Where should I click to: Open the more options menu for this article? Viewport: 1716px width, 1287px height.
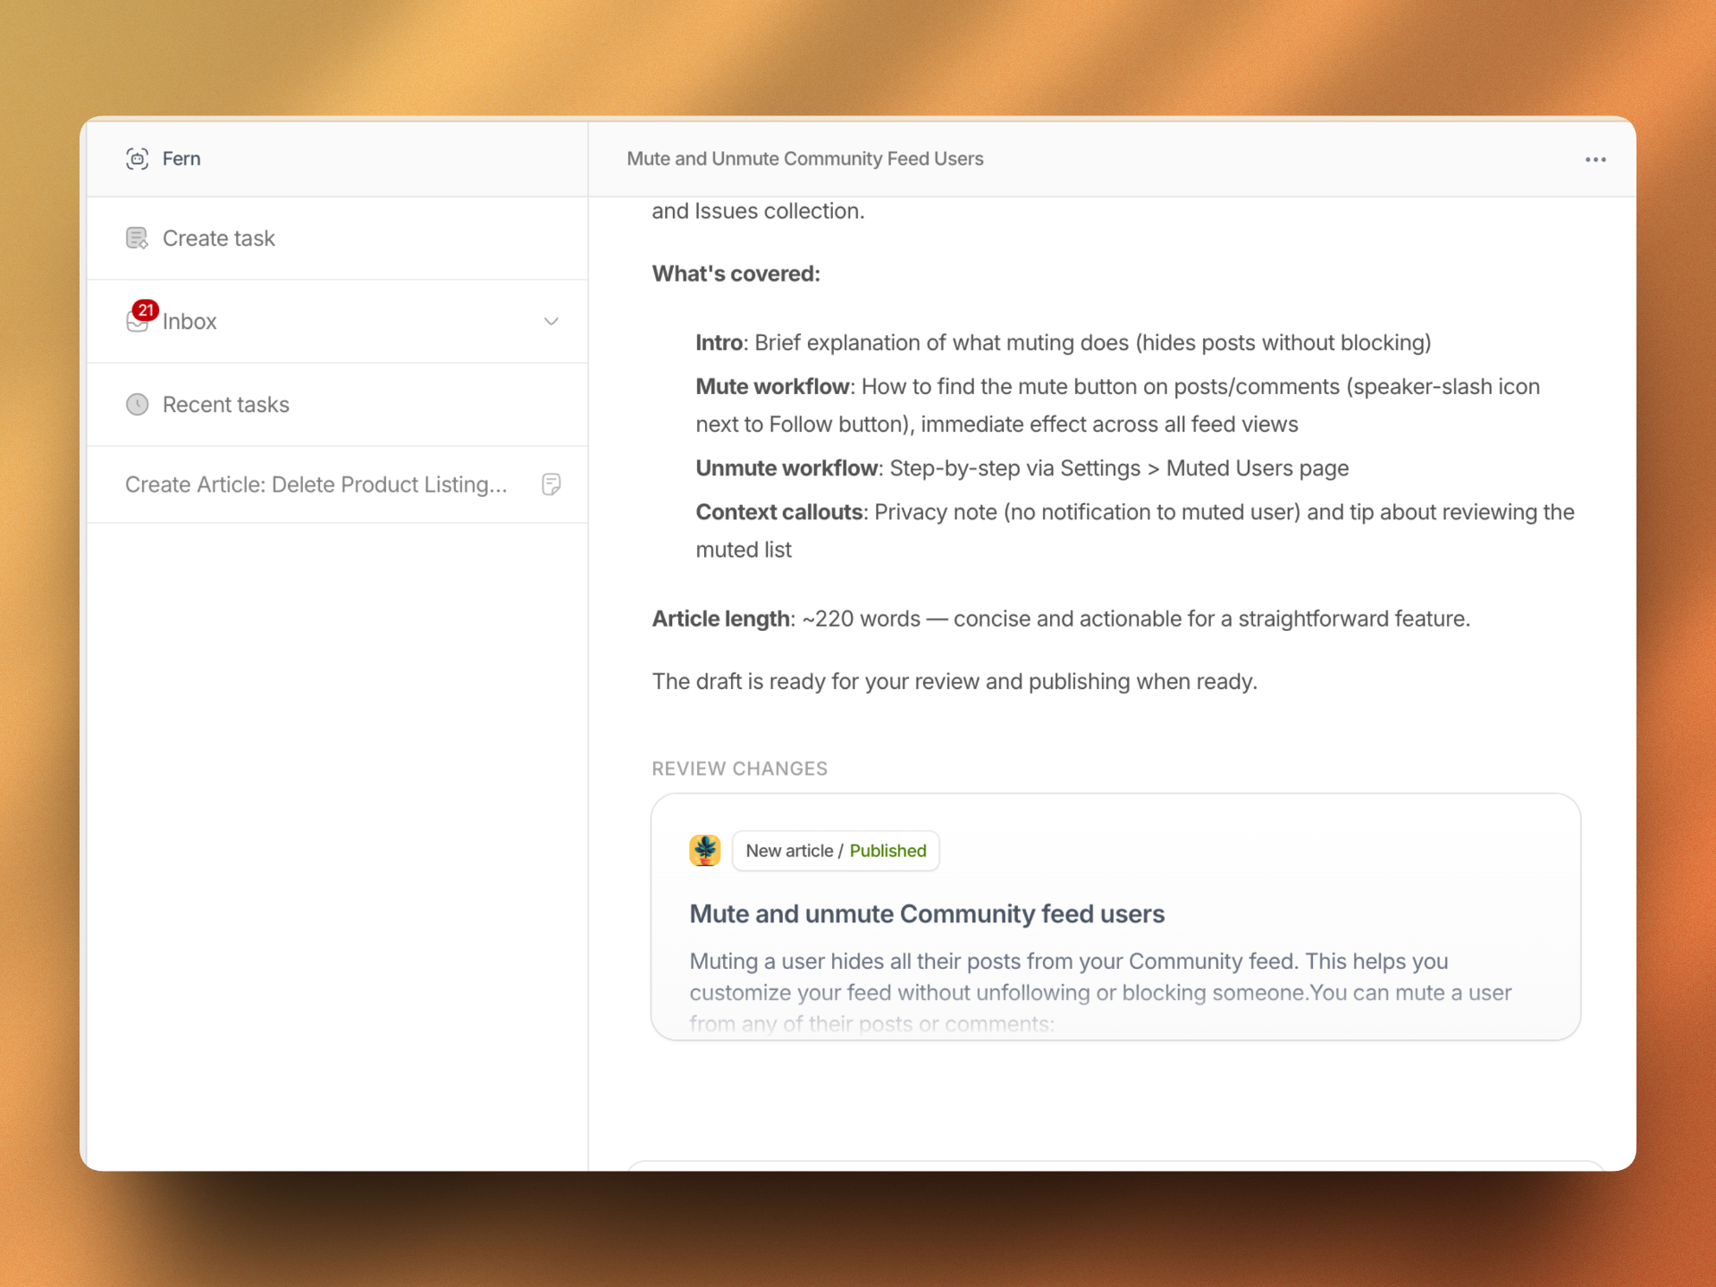[1595, 159]
